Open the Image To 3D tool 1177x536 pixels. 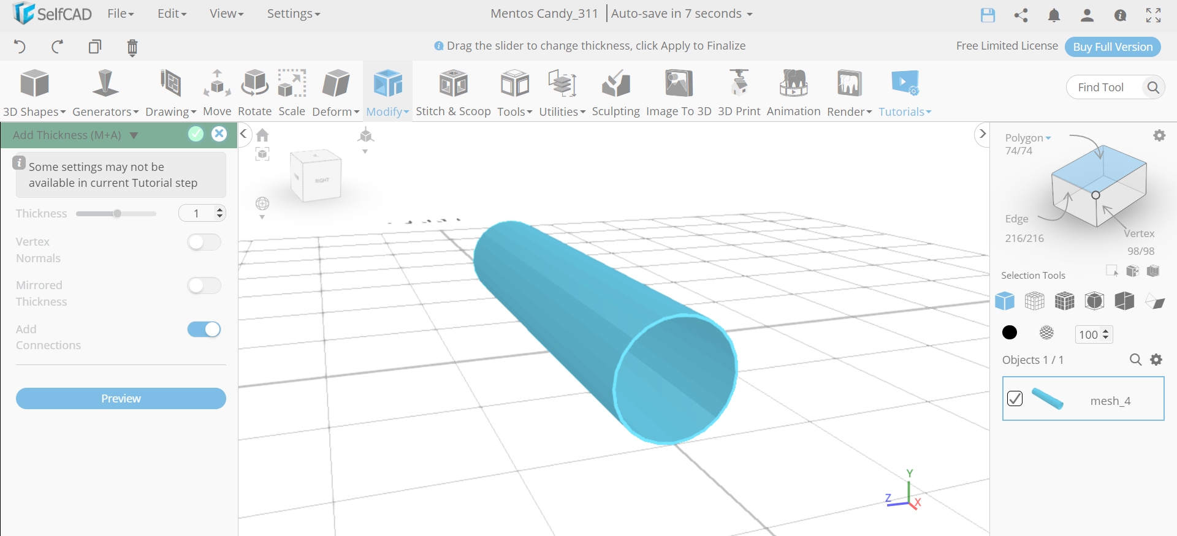[679, 93]
